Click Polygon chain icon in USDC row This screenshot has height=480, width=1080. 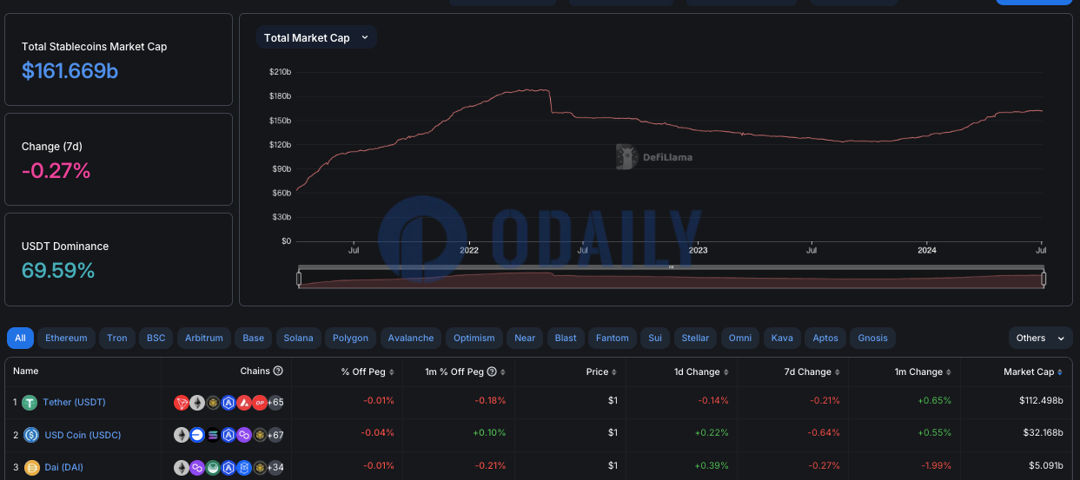[x=243, y=435]
